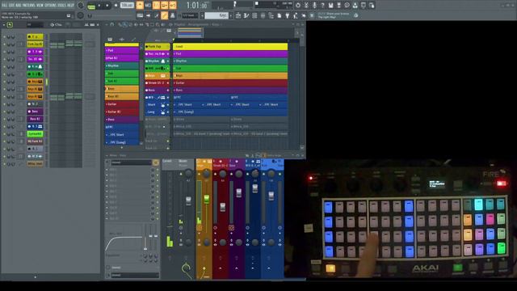The width and height of the screenshot is (517, 291).
Task: Click the transport record button
Action: pyautogui.click(x=116, y=6)
